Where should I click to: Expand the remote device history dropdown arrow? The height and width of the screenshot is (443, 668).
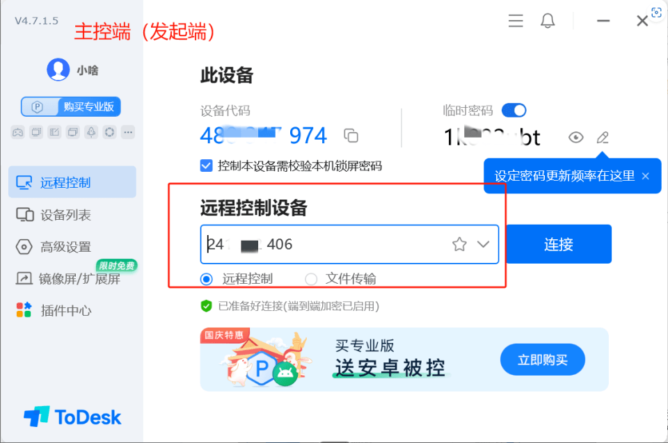click(483, 244)
